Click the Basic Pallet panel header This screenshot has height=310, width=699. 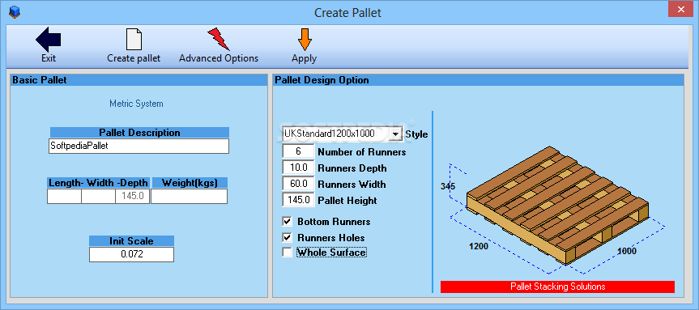(x=139, y=80)
